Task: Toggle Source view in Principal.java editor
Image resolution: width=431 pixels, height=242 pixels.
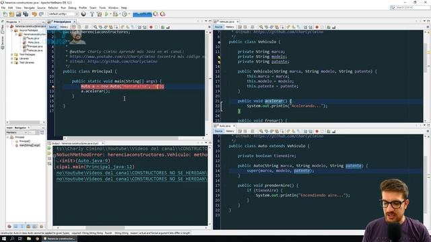Action: (53, 27)
